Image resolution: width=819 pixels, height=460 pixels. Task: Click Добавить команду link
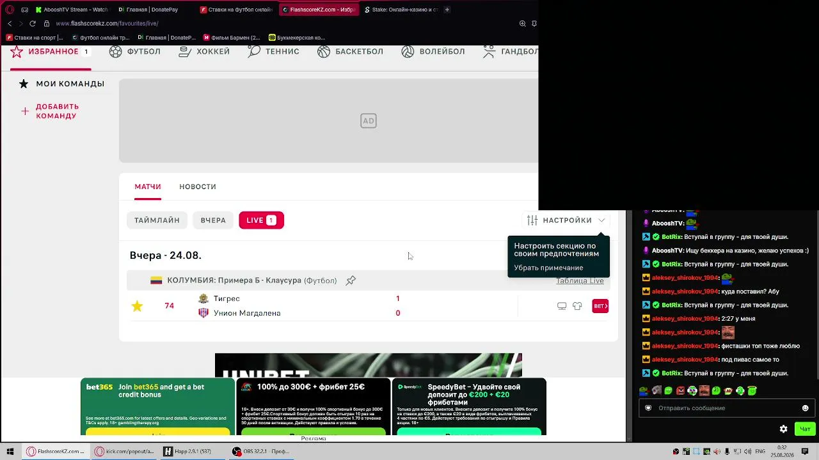coord(58,111)
